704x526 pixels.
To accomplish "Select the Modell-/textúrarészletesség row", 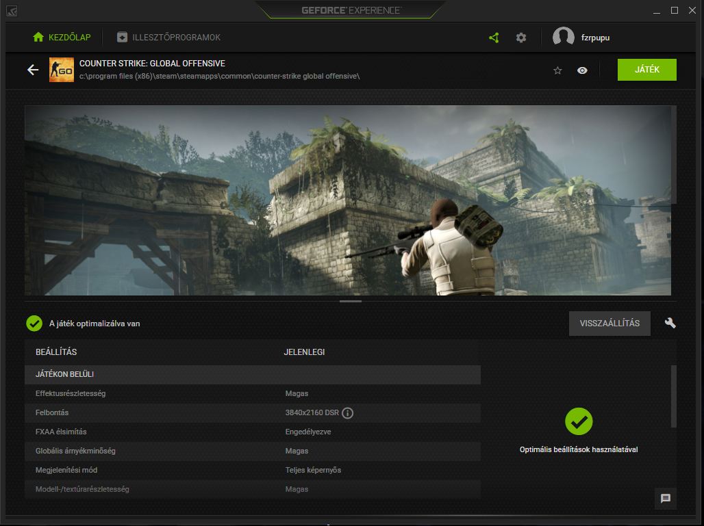I will (252, 490).
